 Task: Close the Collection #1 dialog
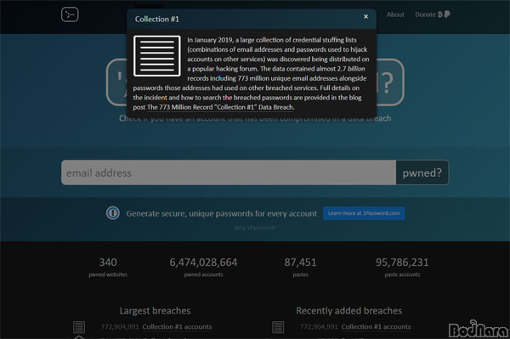point(365,17)
